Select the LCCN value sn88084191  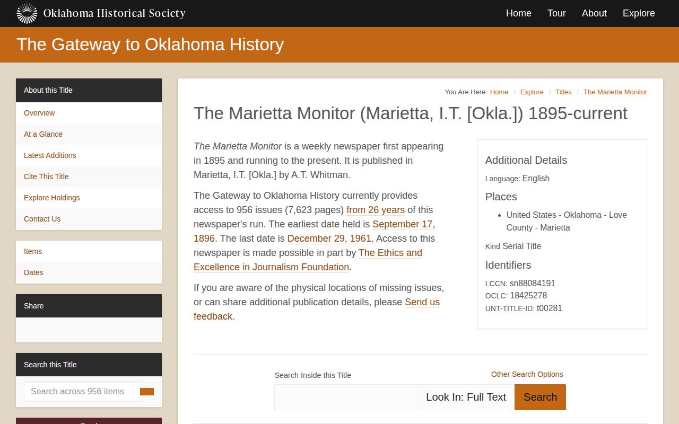(x=533, y=284)
